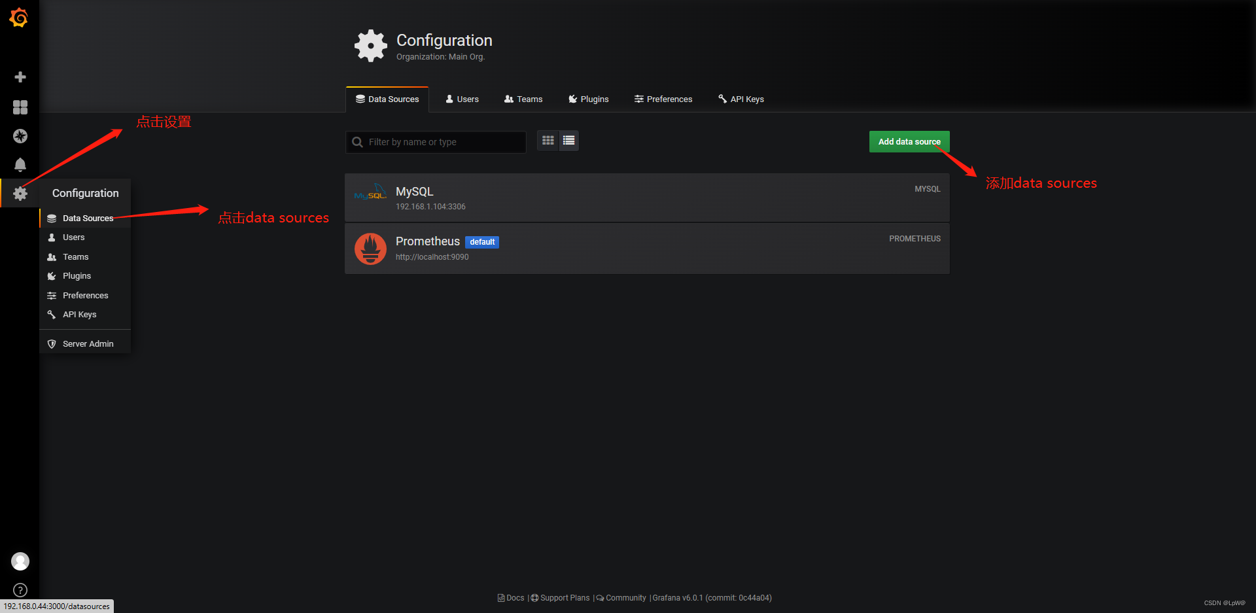Switch to the Teams tab
The height and width of the screenshot is (613, 1256).
(x=523, y=99)
